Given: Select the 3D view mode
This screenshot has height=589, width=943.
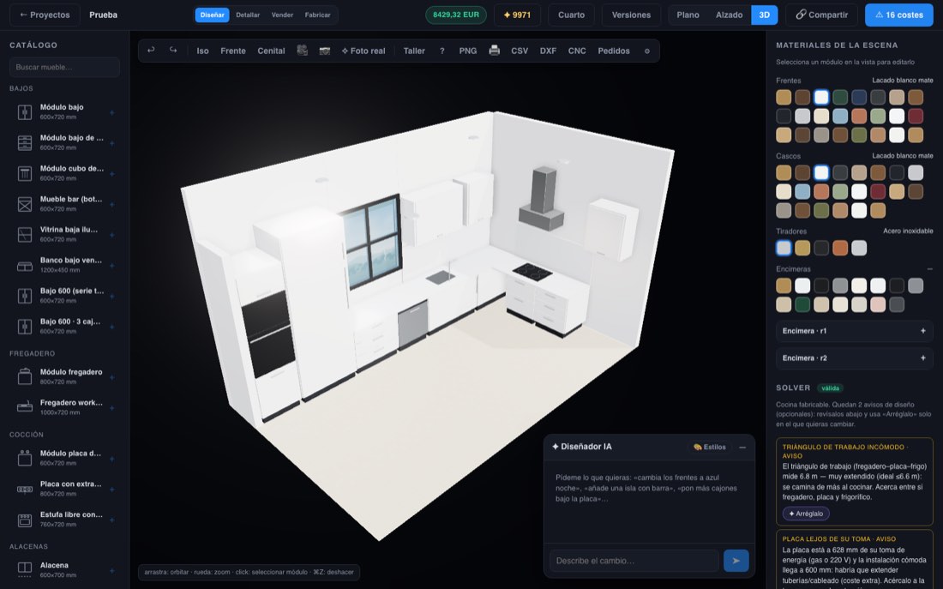Looking at the screenshot, I should (765, 15).
